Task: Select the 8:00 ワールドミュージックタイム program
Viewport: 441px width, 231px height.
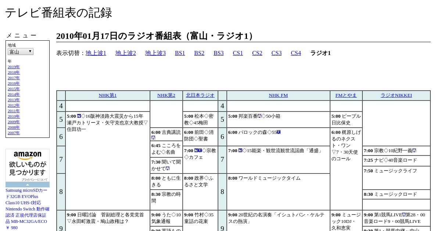Action: pos(278,192)
